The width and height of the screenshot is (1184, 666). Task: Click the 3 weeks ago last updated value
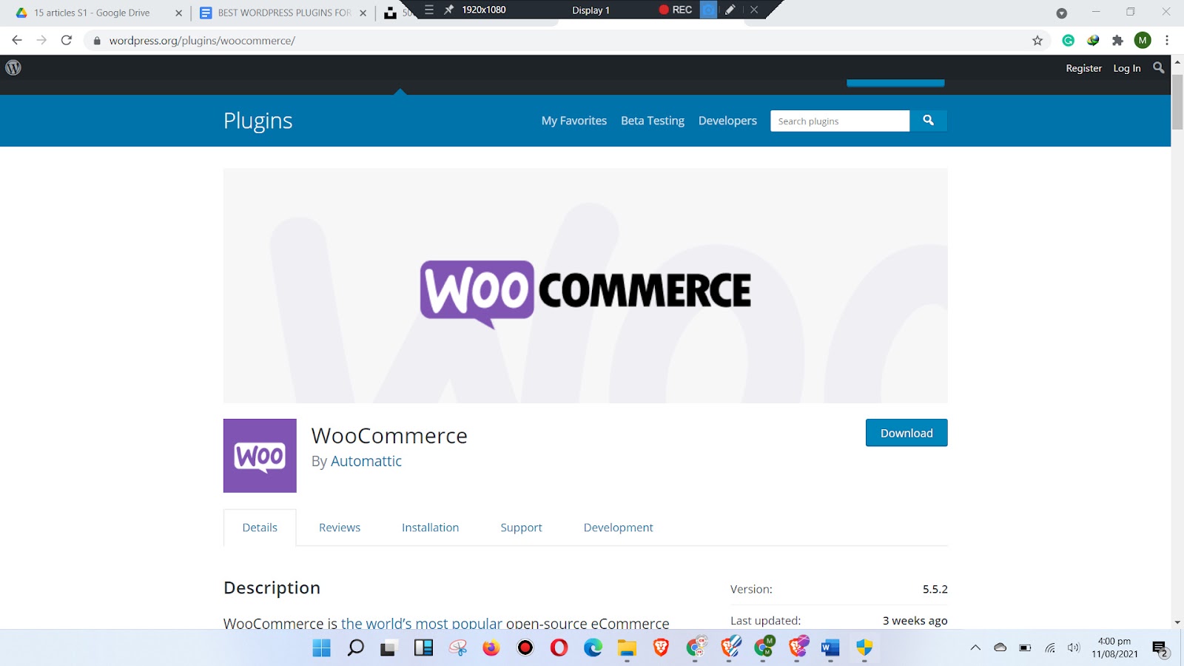tap(915, 621)
